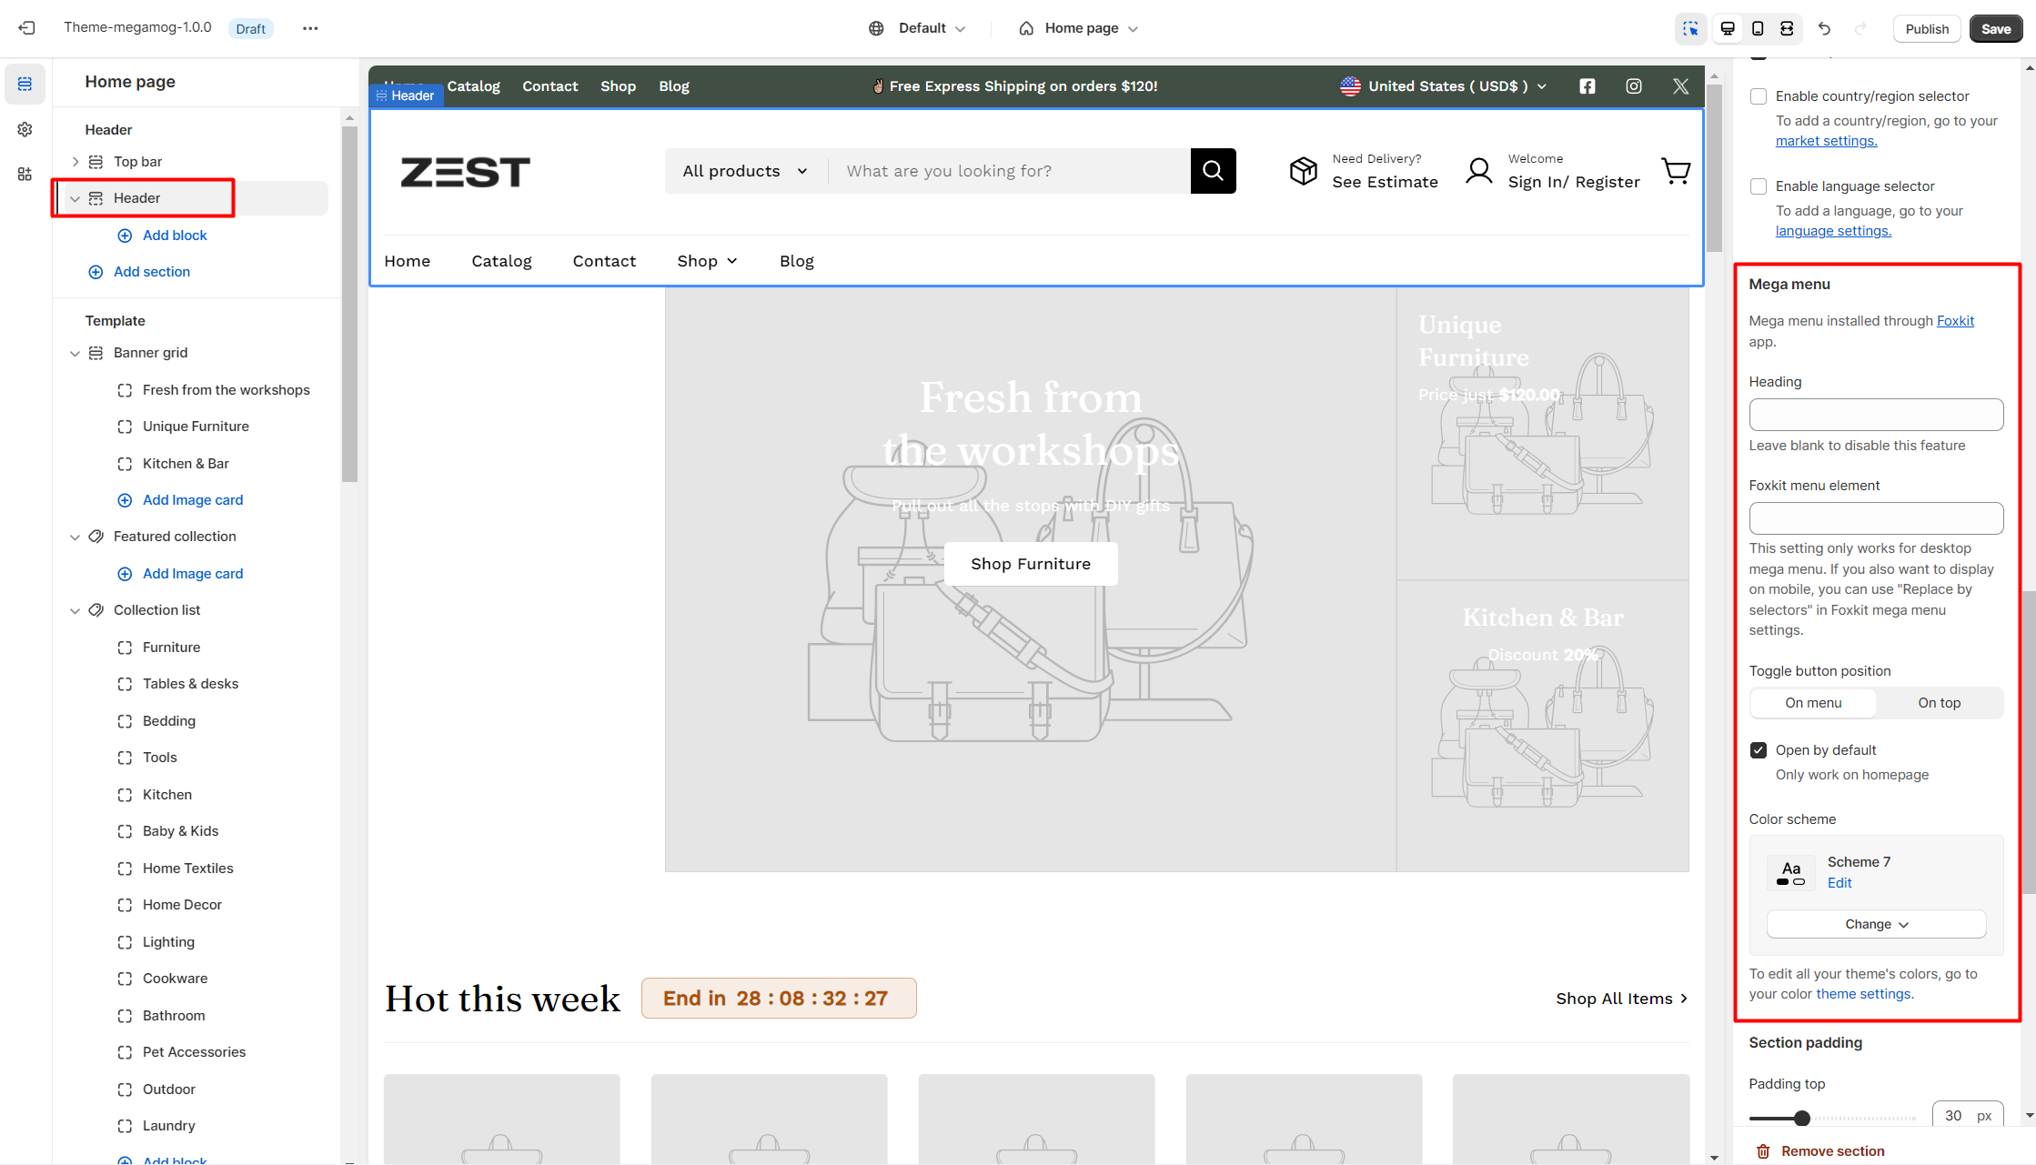This screenshot has width=2036, height=1165.
Task: Select On top toggle button position
Action: click(x=1939, y=703)
